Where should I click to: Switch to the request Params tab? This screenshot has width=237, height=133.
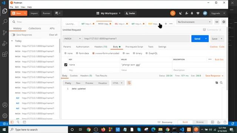(x=67, y=47)
